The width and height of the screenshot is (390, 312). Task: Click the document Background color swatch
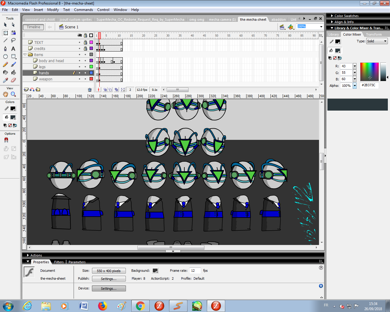point(155,271)
